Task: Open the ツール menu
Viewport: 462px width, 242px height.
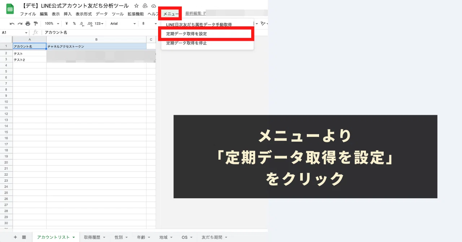Action: click(x=118, y=14)
